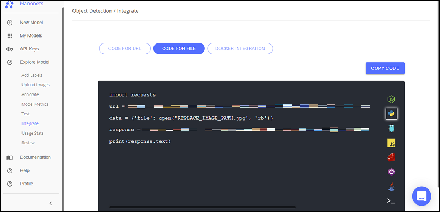Choose the Ruby gem icon
Image resolution: width=440 pixels, height=212 pixels.
[391, 158]
